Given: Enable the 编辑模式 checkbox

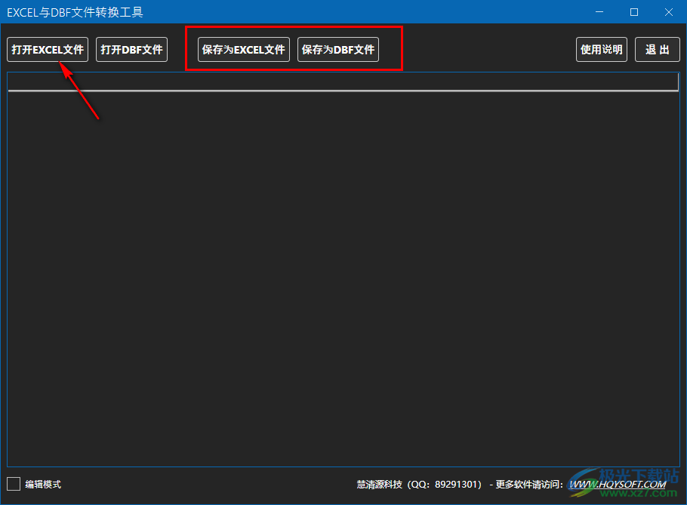Looking at the screenshot, I should 14,484.
